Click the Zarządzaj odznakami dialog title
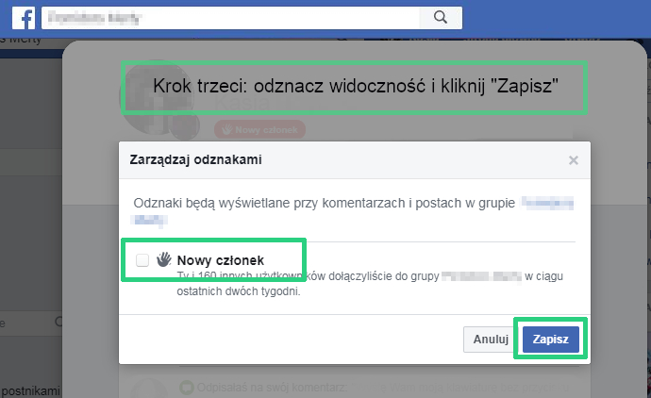 (x=195, y=159)
